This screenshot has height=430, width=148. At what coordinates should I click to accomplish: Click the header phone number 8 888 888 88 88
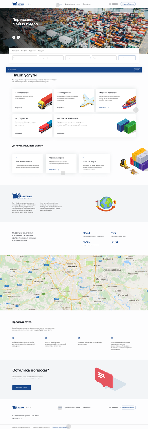(x=113, y=4)
